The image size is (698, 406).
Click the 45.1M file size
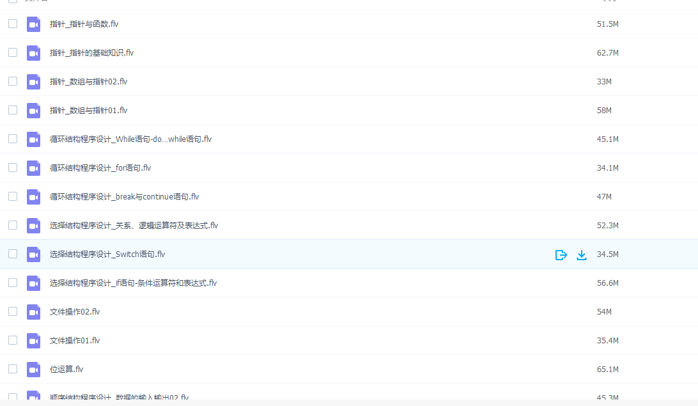coord(608,139)
